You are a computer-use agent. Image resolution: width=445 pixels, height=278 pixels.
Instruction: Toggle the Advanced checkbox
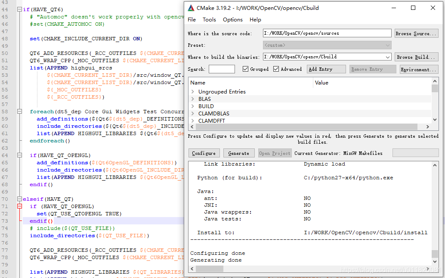276,69
